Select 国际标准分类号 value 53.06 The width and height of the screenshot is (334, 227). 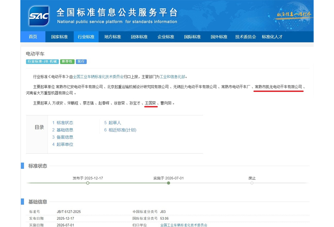(164, 218)
